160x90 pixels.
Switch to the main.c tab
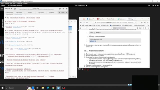[30, 12]
